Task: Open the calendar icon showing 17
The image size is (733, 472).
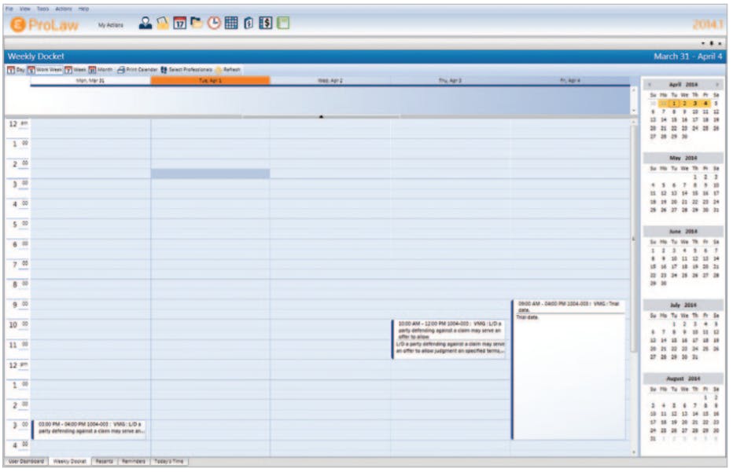Action: point(179,23)
